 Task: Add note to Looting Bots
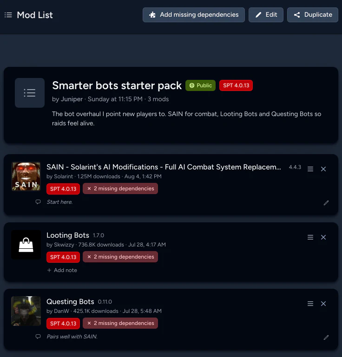tap(62, 270)
